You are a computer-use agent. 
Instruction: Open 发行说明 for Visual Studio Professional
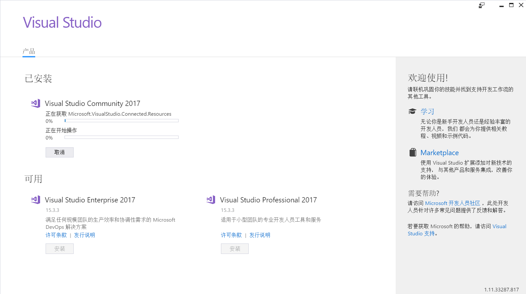[x=260, y=235]
